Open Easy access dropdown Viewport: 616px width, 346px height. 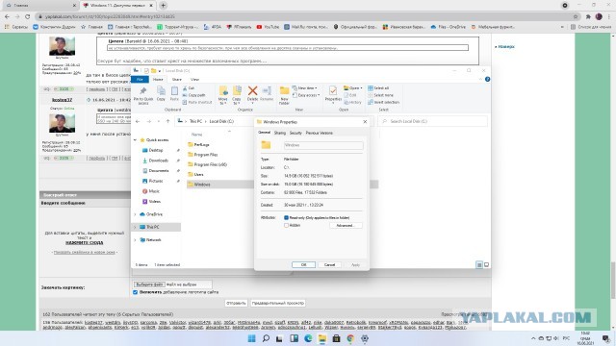pos(306,95)
